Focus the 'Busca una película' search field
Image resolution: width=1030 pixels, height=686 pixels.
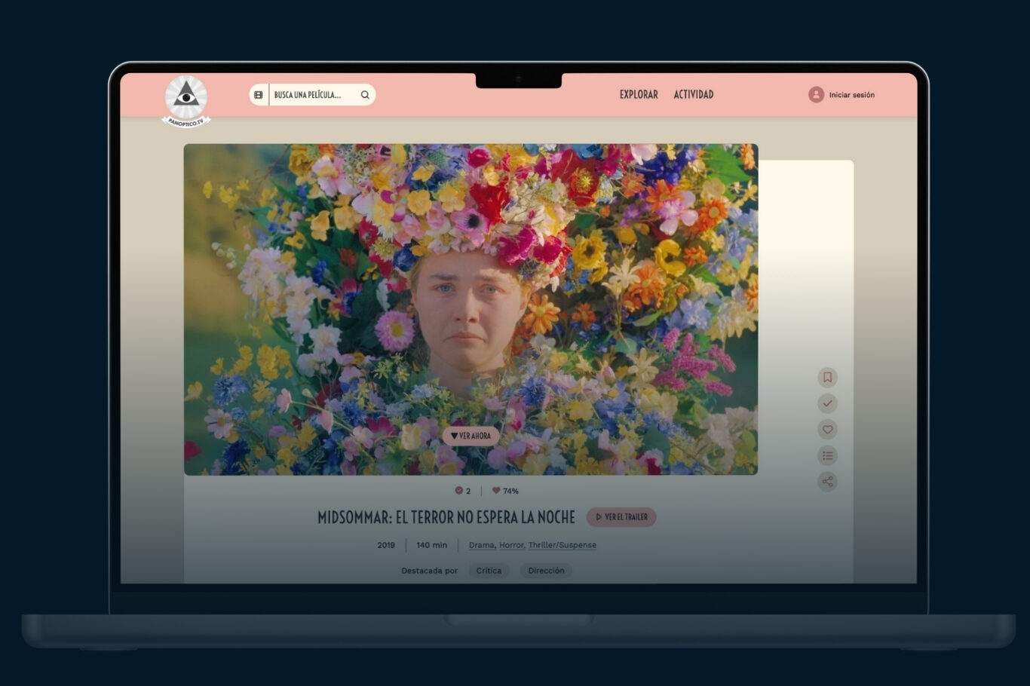click(312, 95)
